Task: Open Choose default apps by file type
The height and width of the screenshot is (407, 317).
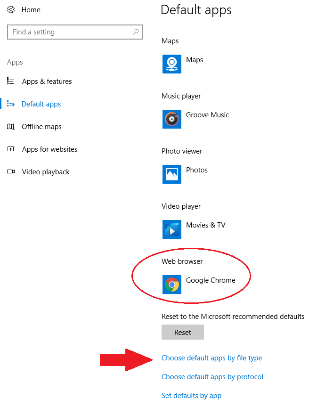Action: [211, 358]
